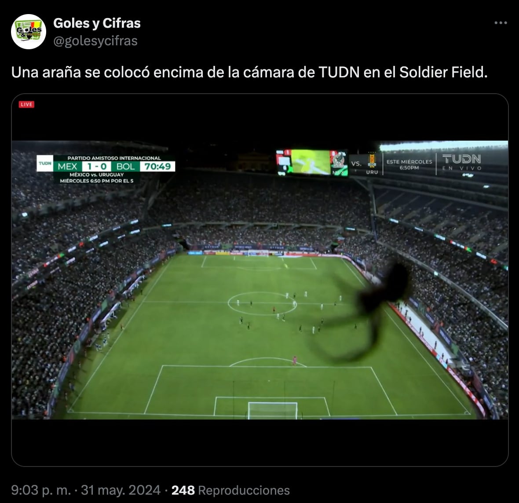The width and height of the screenshot is (519, 503).
Task: Click the ESTE MIÉRCOLES 6:50PM promo text
Action: click(x=409, y=164)
